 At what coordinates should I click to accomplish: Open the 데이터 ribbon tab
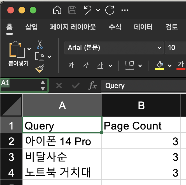(x=143, y=27)
